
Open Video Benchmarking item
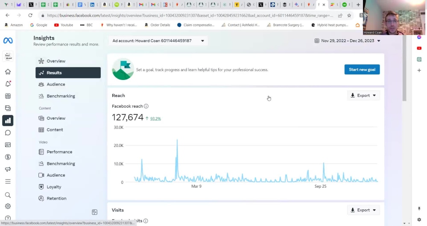coord(68,163)
